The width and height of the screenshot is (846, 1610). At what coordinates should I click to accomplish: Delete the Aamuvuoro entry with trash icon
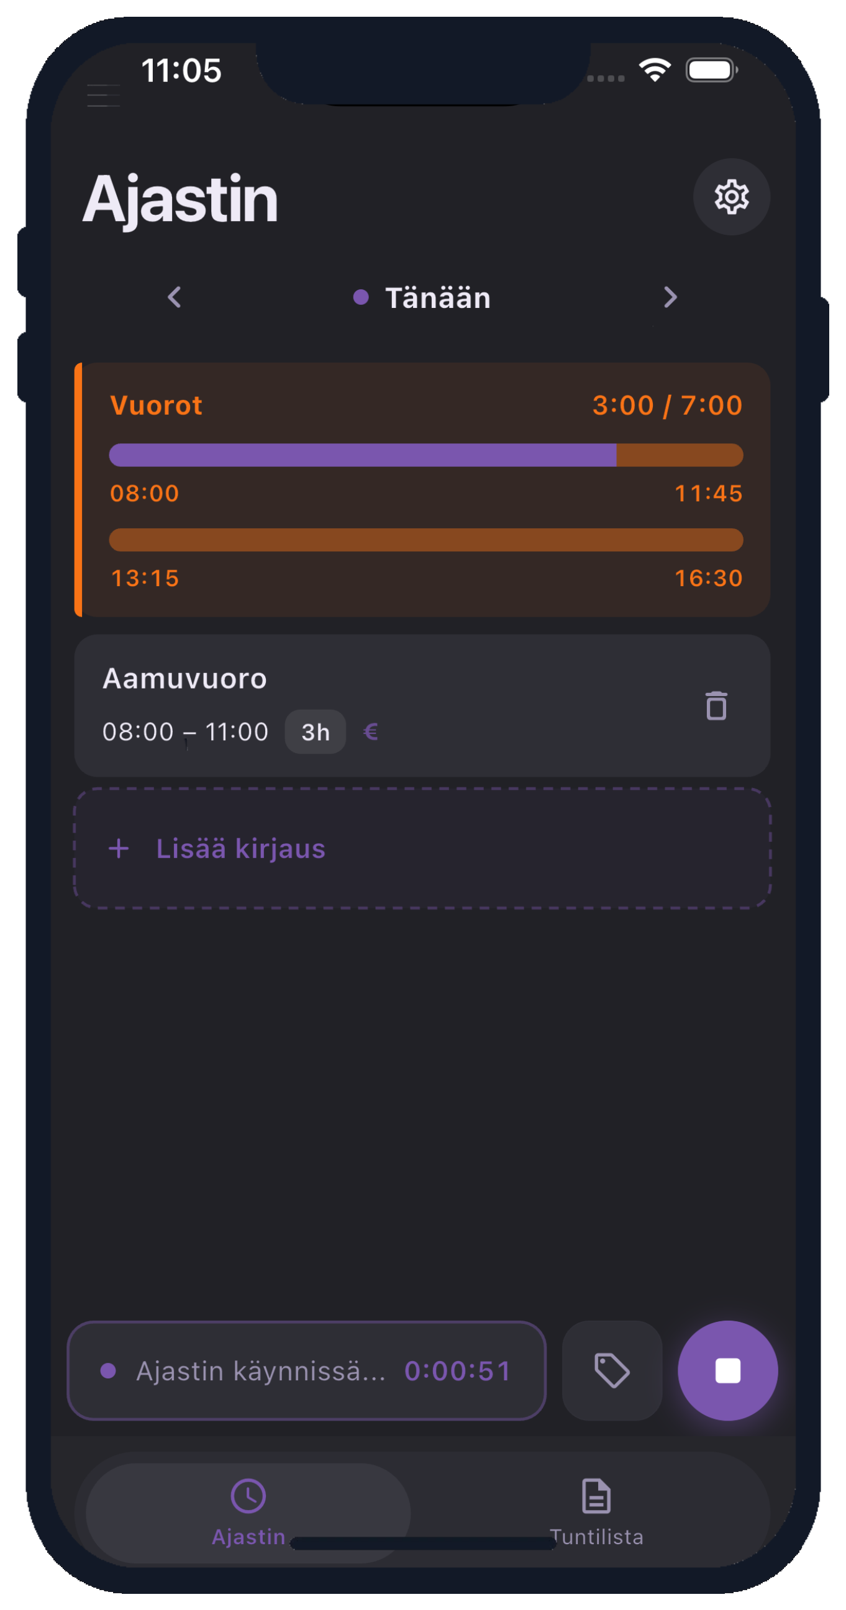tap(716, 705)
